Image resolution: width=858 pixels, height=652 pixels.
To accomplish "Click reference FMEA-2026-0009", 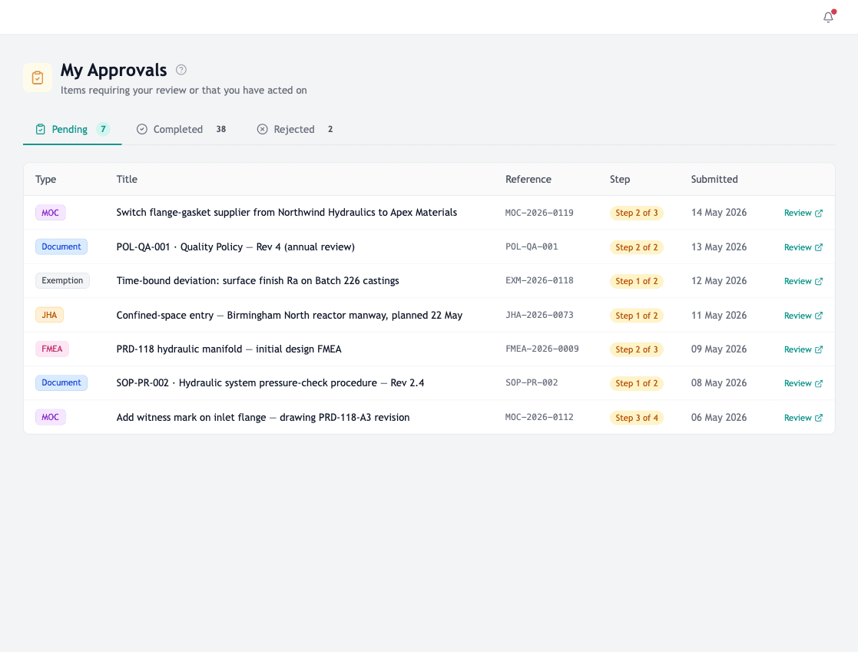I will coord(542,349).
